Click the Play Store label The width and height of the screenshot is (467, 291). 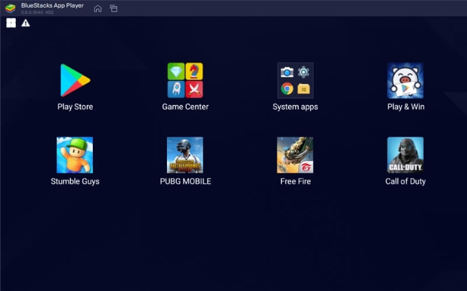[x=75, y=107]
